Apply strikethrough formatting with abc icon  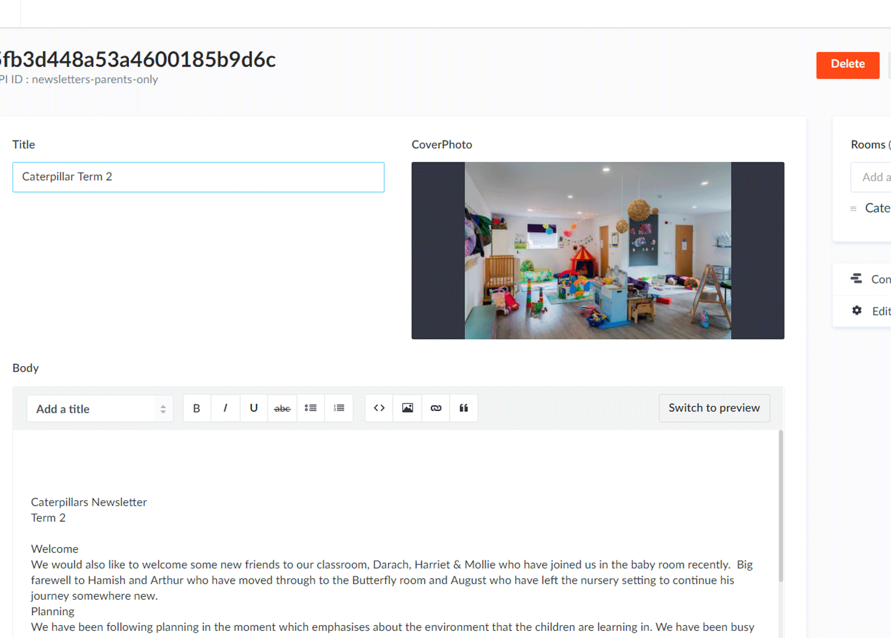pyautogui.click(x=282, y=408)
